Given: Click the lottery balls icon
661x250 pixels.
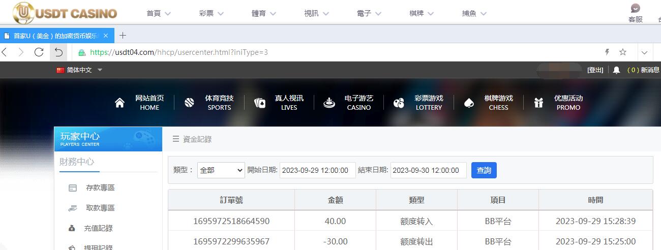Looking at the screenshot, I should (x=399, y=103).
